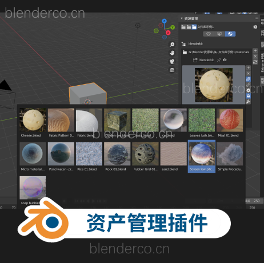Click the blue Z axis on navigation gizmo
The image size is (264, 263).
tap(164, 21)
